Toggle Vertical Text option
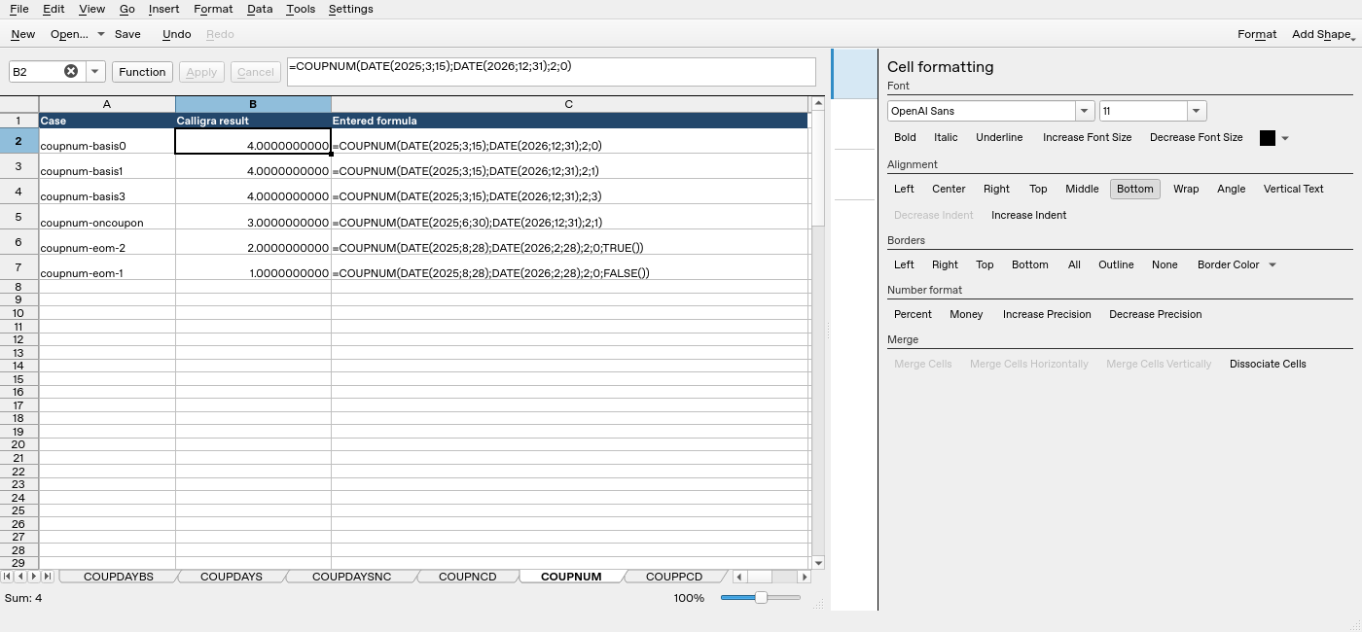 (1293, 189)
